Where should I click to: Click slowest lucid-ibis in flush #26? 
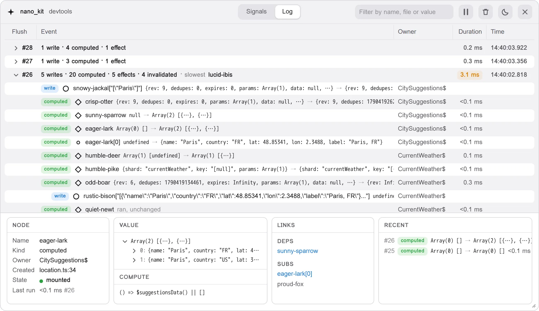pyautogui.click(x=208, y=75)
